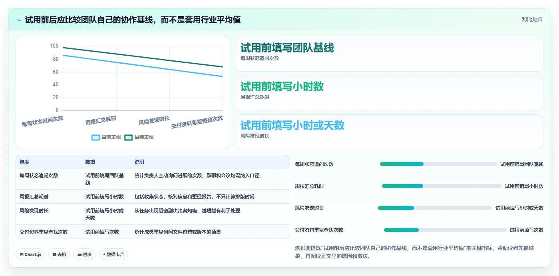This screenshot has width=559, height=276.
Task: Select the 数据卡片 tag chip
Action: [x=113, y=254]
